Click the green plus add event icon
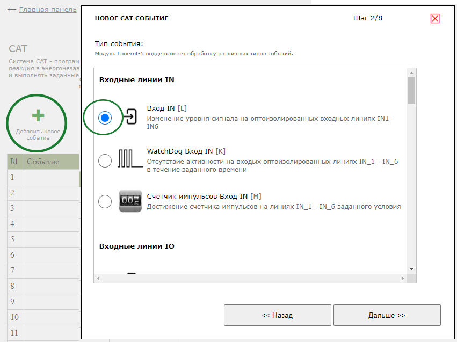Image resolution: width=457 pixels, height=342 pixels. click(x=38, y=116)
